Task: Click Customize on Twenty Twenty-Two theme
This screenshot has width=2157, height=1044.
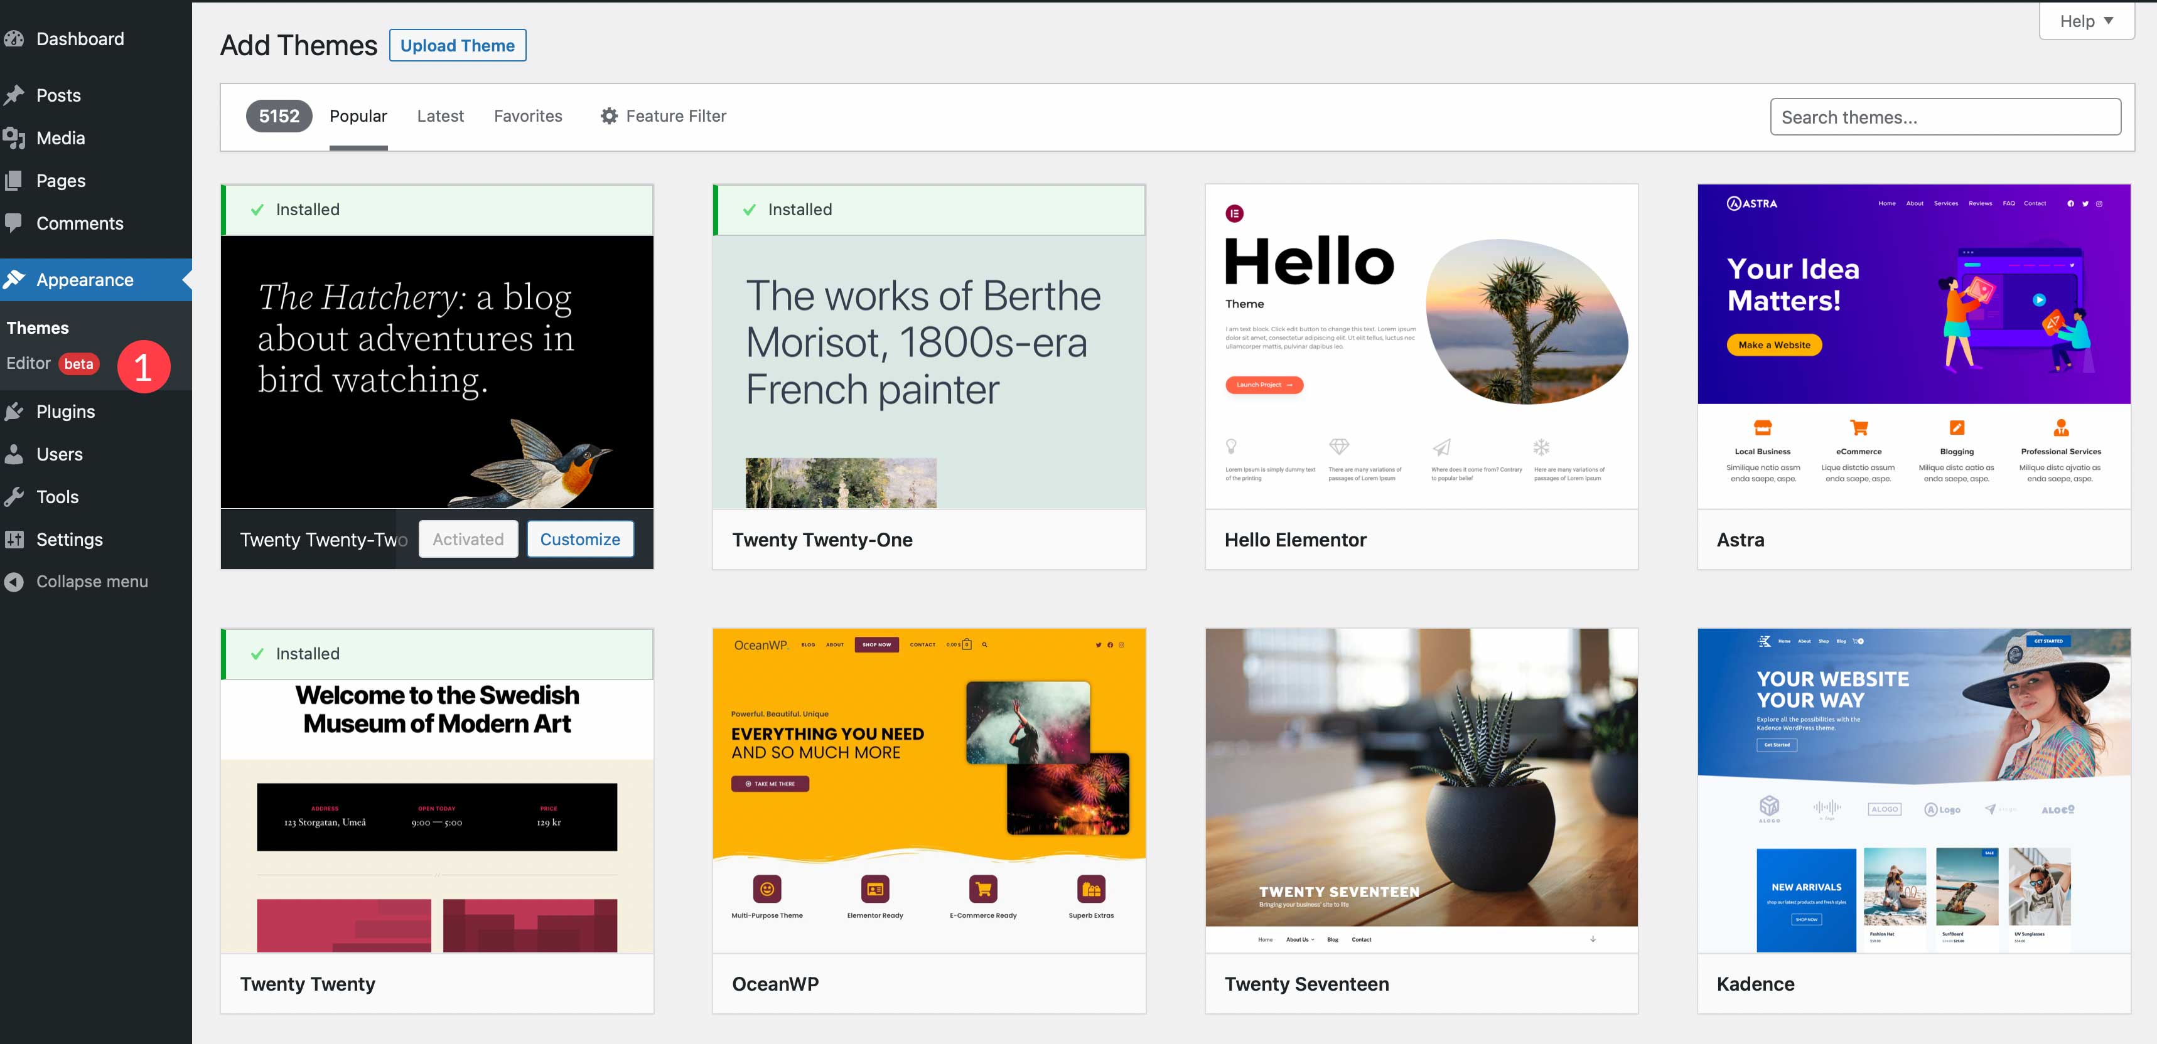Action: pyautogui.click(x=579, y=539)
